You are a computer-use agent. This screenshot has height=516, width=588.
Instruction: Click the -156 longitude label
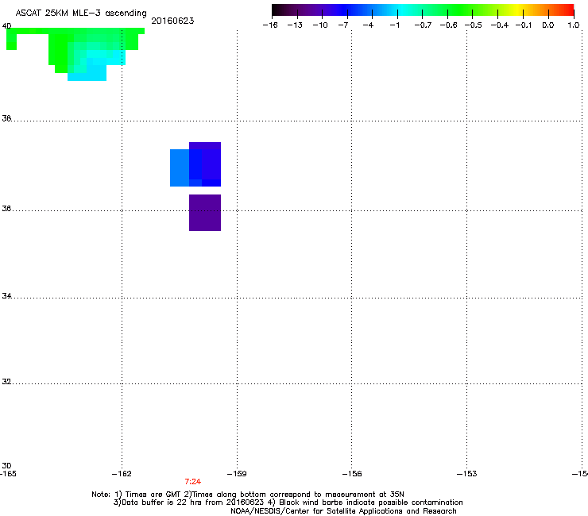coord(352,474)
